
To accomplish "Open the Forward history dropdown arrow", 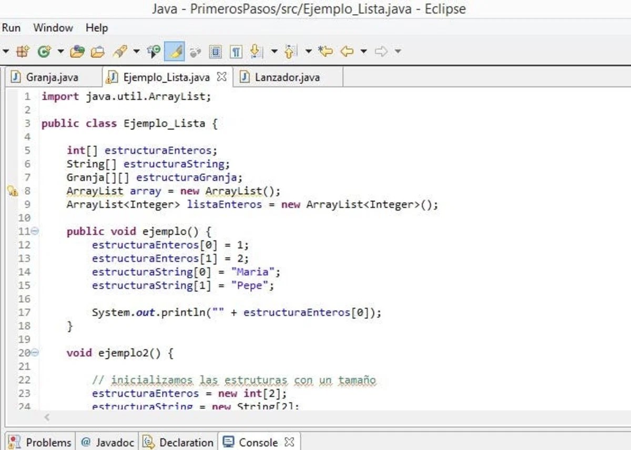I will (x=398, y=51).
